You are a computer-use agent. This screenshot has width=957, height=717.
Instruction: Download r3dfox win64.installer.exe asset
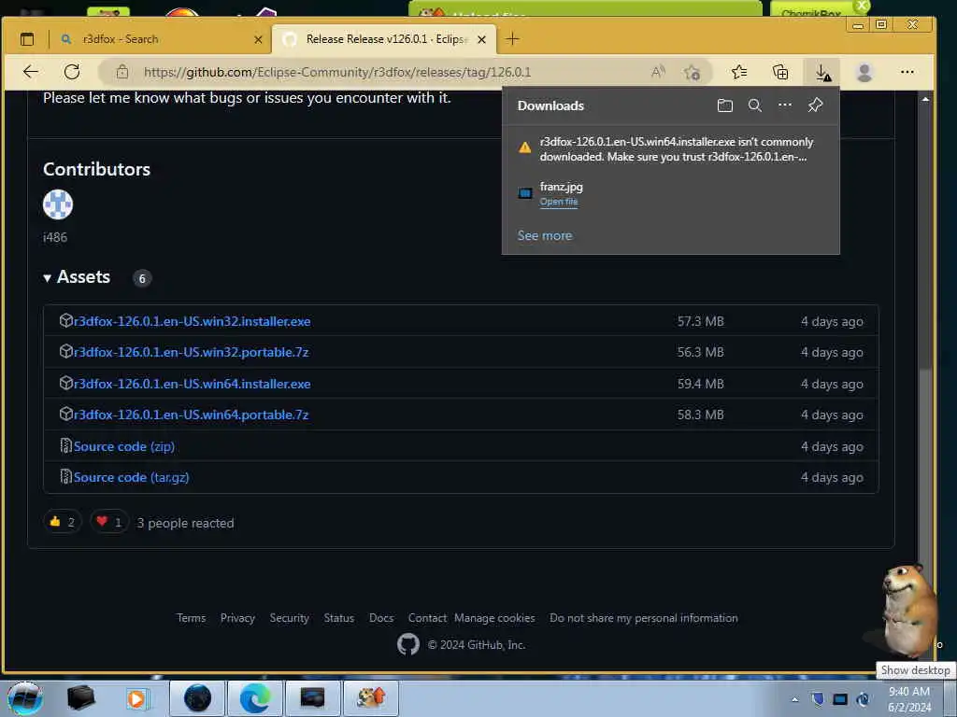tap(192, 384)
